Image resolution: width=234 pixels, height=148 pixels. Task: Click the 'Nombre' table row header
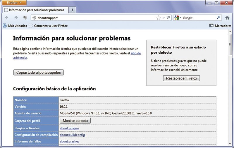[x=36, y=100]
